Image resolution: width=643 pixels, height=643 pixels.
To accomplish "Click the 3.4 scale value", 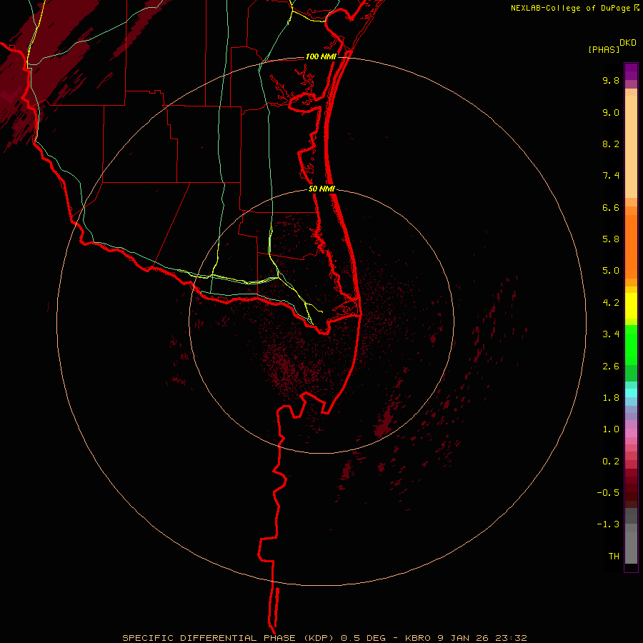I will (611, 334).
